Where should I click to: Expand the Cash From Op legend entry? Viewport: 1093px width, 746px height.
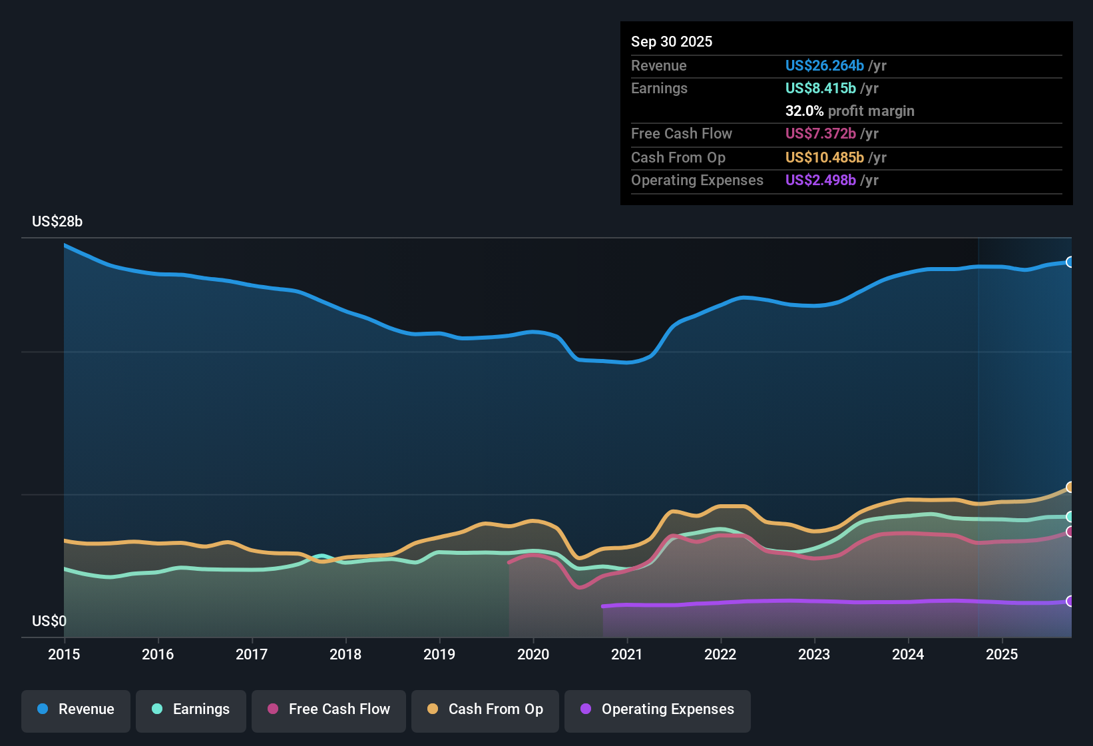(485, 709)
